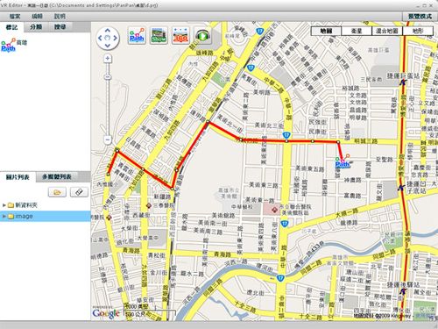This screenshot has width=438, height=329.
Task: Select the Path tool in map toolbar
Action: coord(137,36)
